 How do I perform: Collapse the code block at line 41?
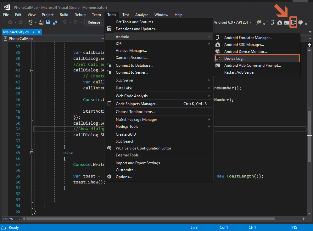coord(31,70)
